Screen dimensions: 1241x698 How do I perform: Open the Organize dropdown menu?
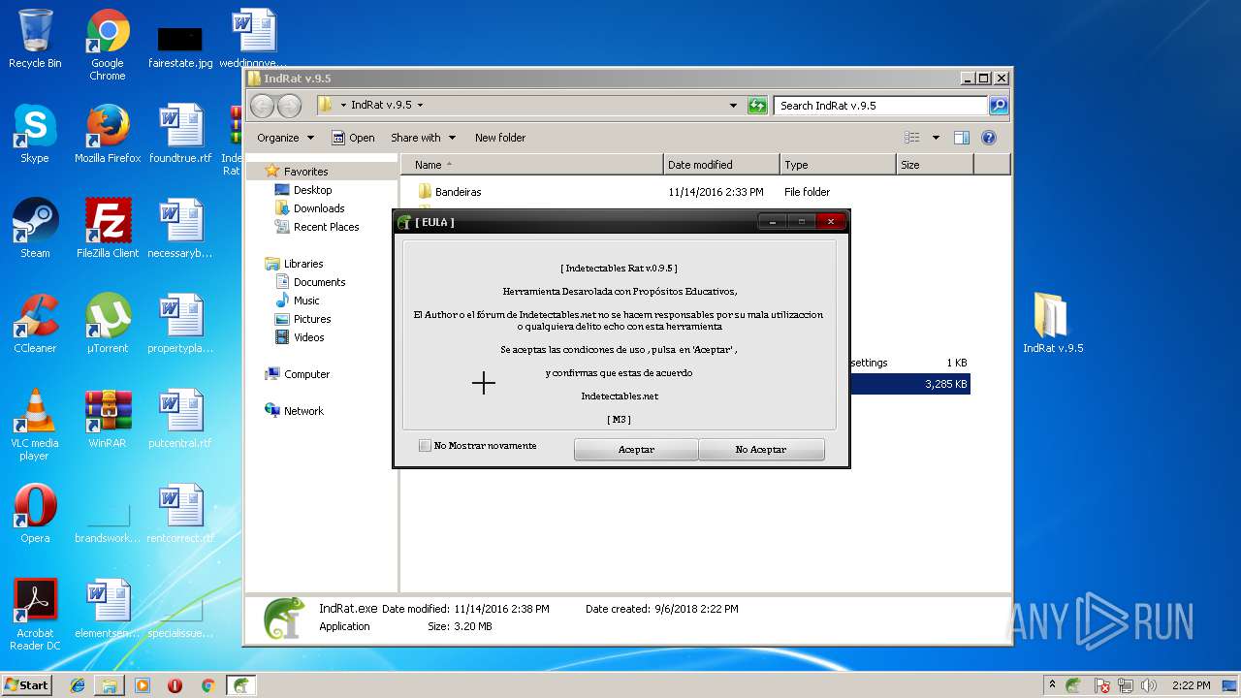click(286, 138)
